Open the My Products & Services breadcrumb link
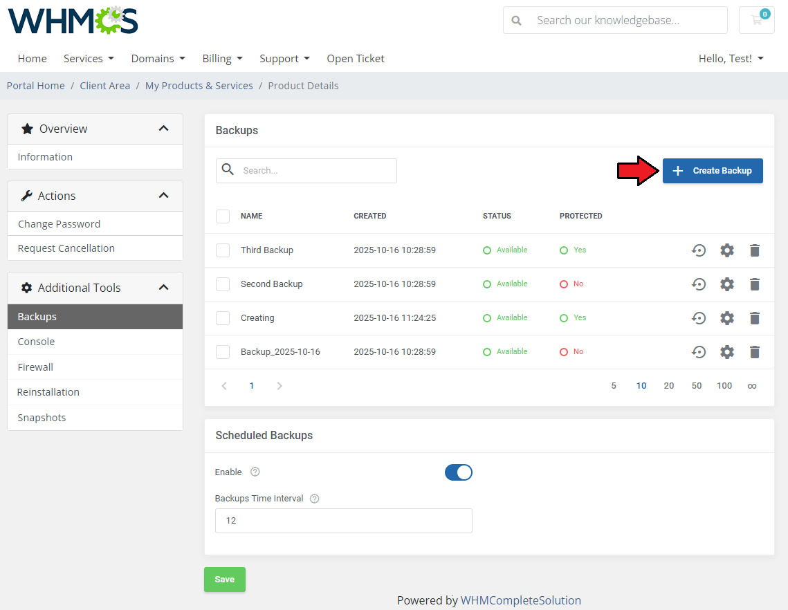The image size is (788, 610). pos(199,85)
